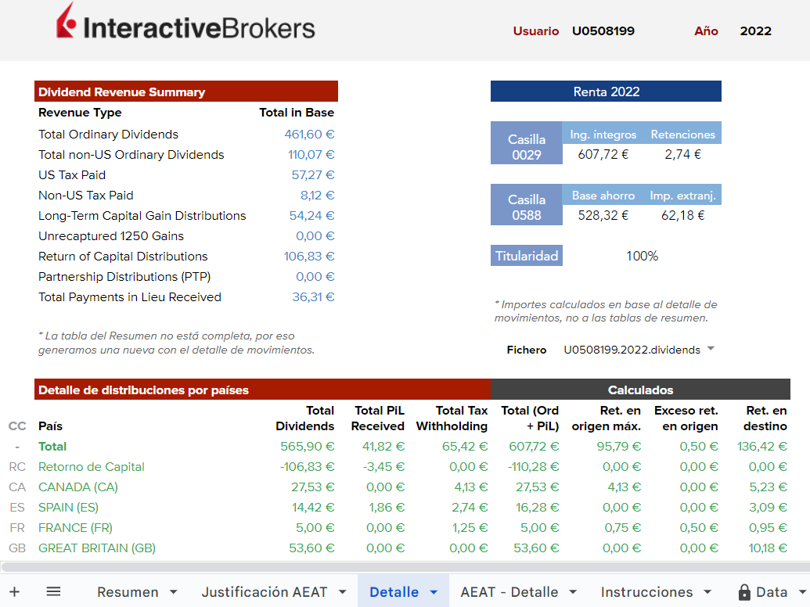Viewport: 810px width, 607px height.
Task: Select the Retenciones value 2,74 €
Action: coord(683,154)
